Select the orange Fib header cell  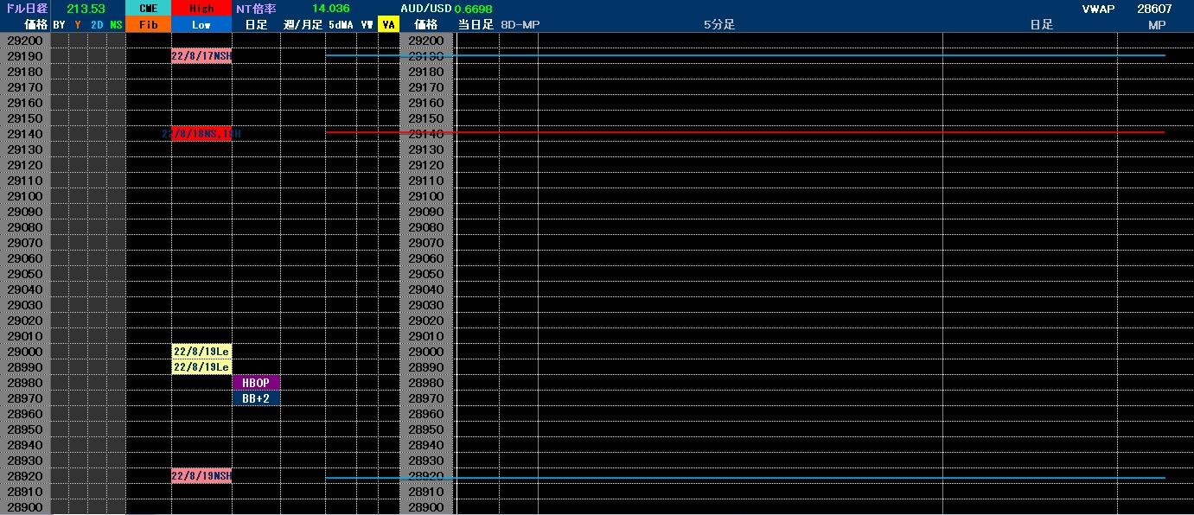click(x=148, y=25)
